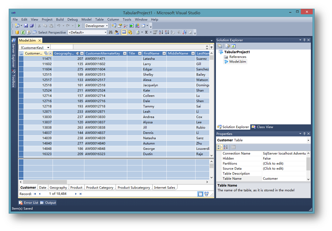Open the Server Explorer side tab
Viewport: 332px width, 231px height.
(14, 53)
